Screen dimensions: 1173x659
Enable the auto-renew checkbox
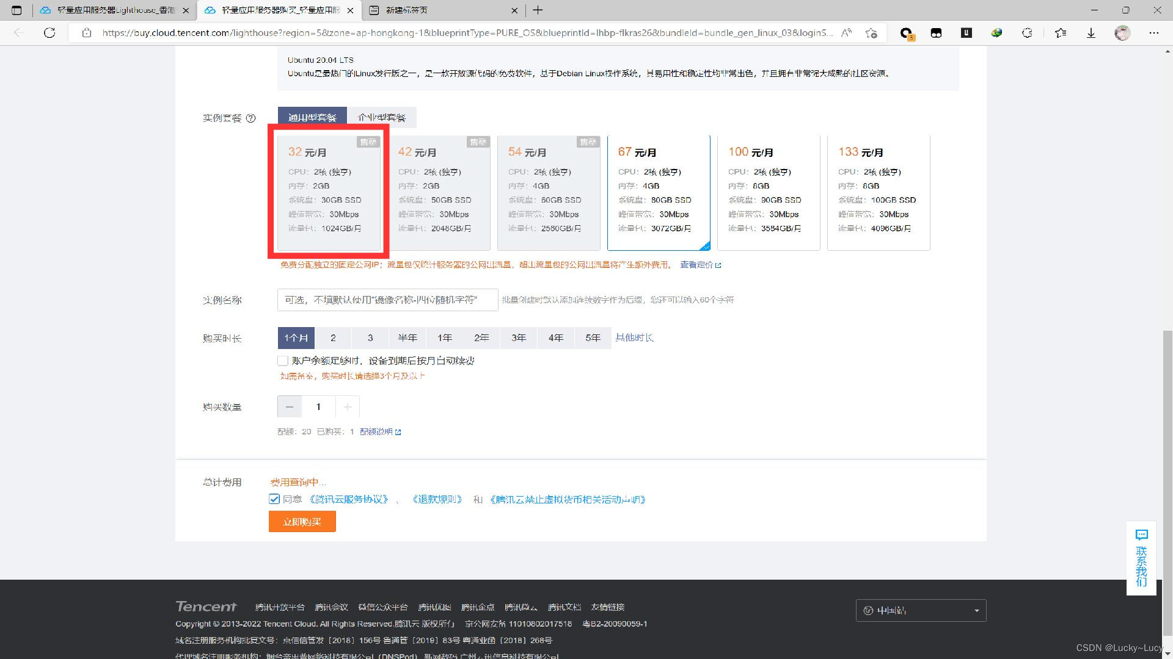pos(283,361)
